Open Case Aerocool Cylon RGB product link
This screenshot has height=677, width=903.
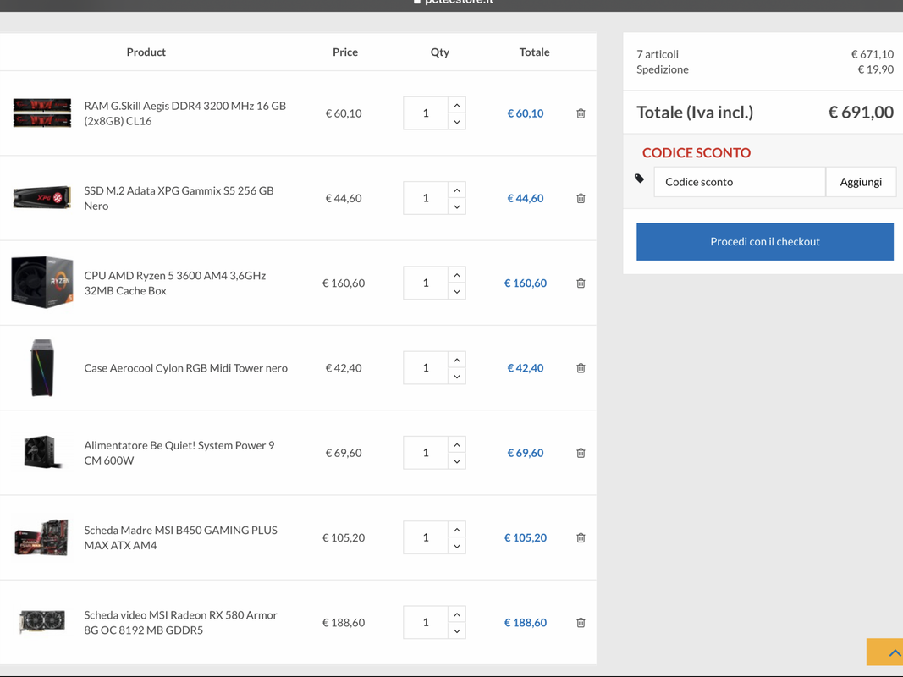[x=185, y=368]
